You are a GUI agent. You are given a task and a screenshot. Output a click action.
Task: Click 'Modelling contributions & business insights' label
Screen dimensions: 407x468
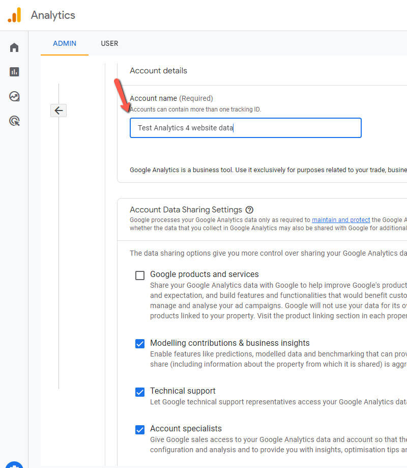click(x=230, y=343)
